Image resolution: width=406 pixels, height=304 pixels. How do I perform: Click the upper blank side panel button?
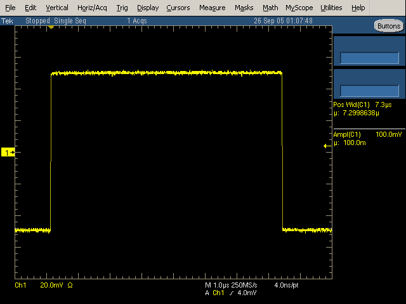[x=369, y=58]
